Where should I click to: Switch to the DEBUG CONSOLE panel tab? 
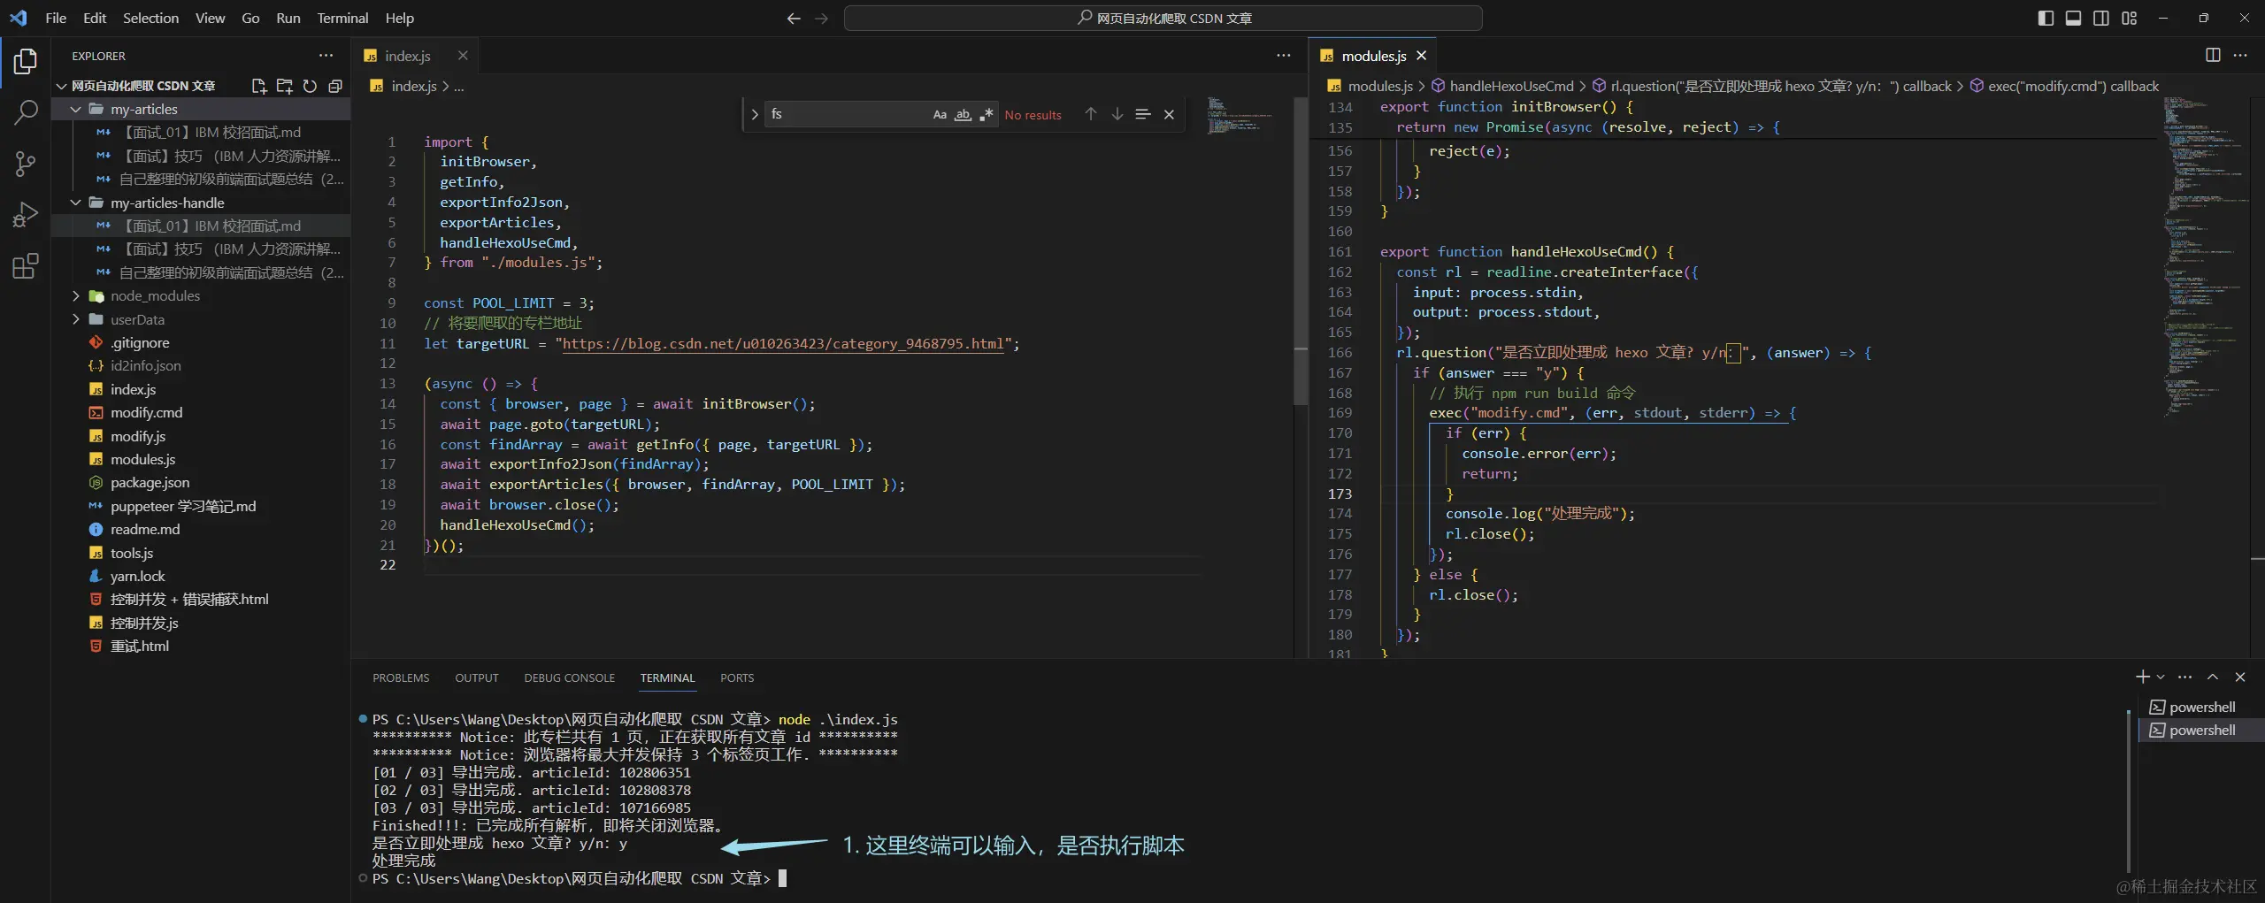coord(569,677)
